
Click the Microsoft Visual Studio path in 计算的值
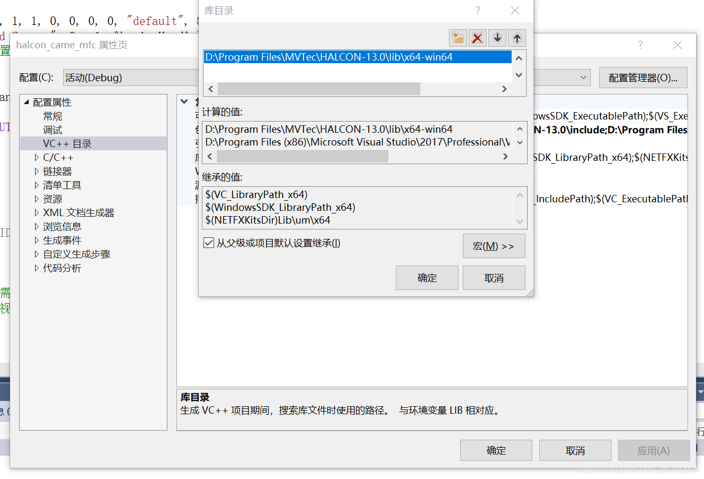[358, 142]
